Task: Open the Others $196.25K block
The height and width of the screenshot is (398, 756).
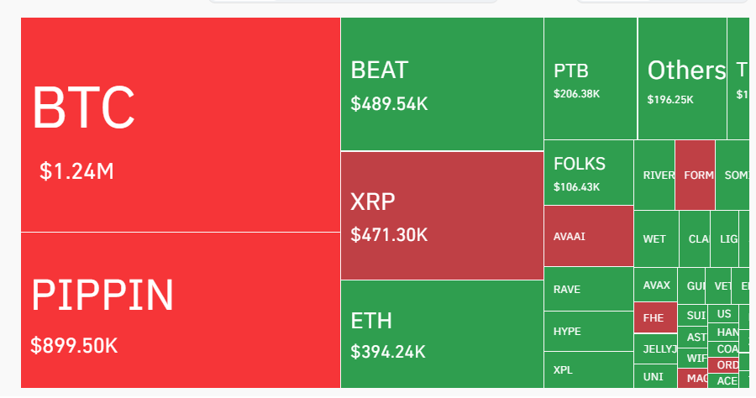Action: point(681,78)
